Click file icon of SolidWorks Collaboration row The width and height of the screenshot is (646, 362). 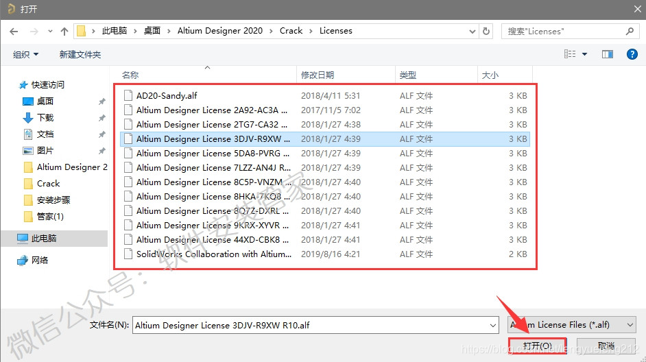[x=128, y=254]
